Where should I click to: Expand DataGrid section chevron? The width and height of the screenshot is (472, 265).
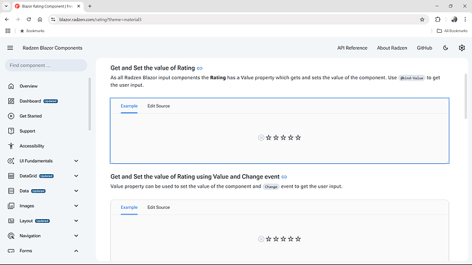76,176
